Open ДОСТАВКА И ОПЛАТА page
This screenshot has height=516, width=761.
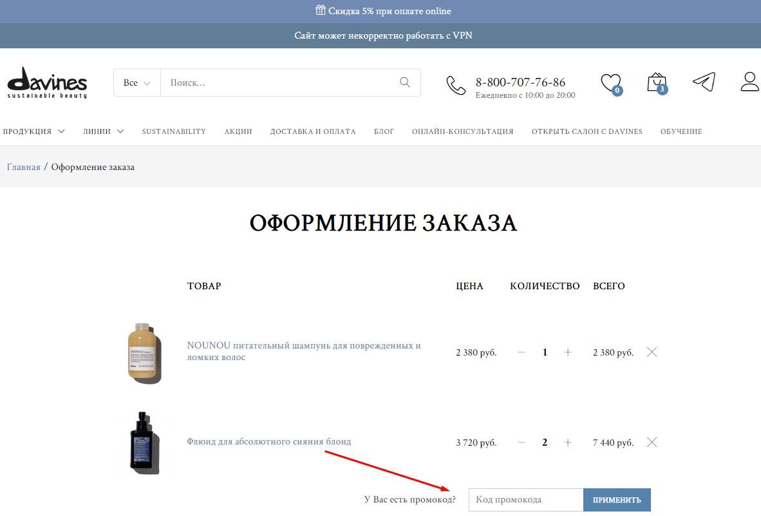[312, 131]
